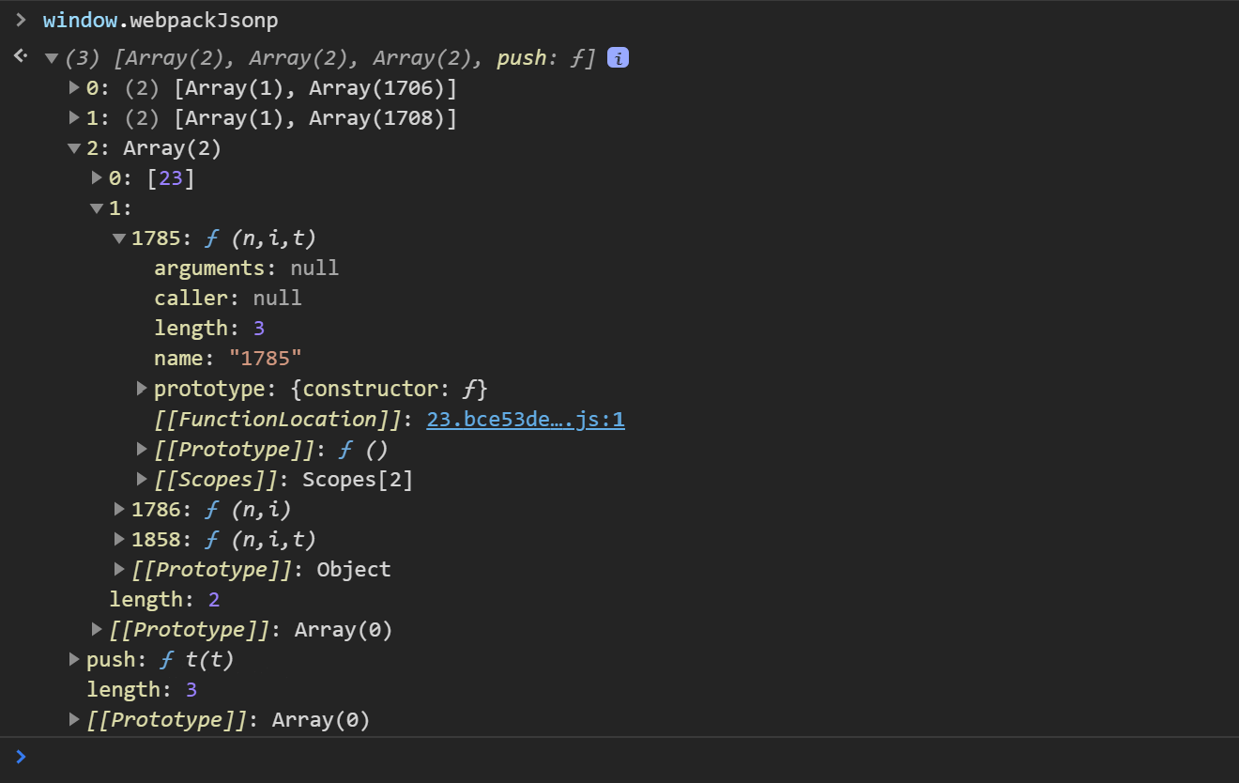Open source link 23.bce53de….js:1
1239x783 pixels.
point(525,419)
